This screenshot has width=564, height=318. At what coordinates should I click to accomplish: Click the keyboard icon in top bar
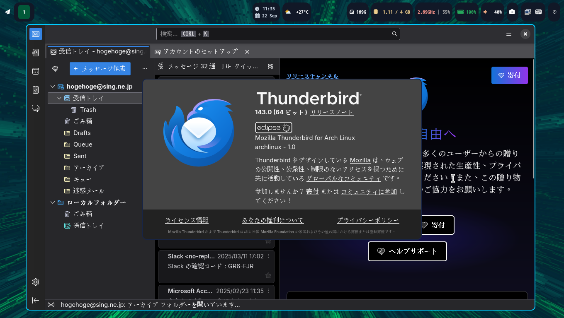(x=538, y=12)
